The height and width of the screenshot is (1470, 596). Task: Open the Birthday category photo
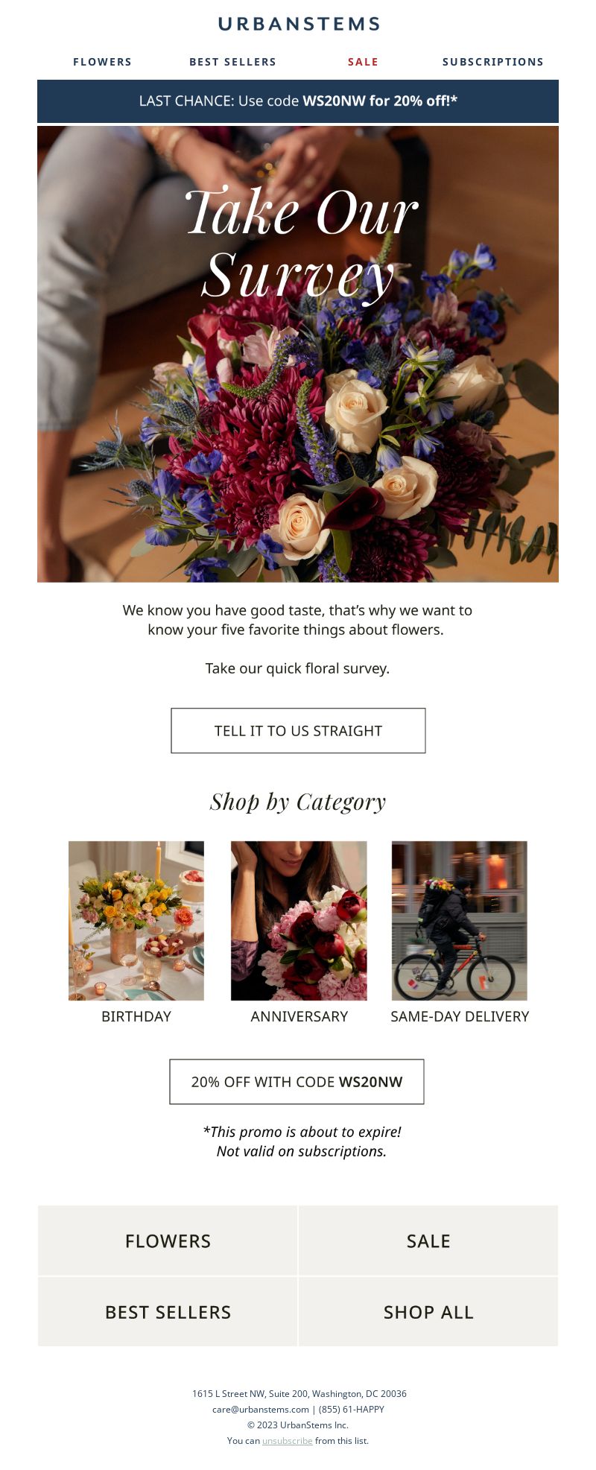tap(136, 921)
